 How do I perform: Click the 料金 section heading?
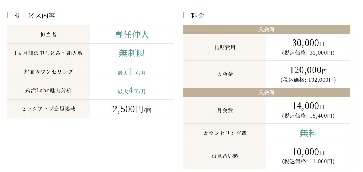click(197, 16)
